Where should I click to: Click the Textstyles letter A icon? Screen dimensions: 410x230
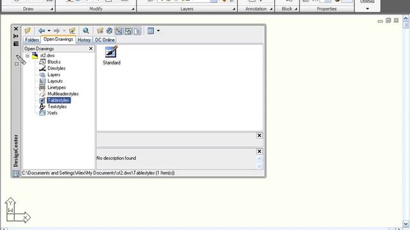pos(42,107)
